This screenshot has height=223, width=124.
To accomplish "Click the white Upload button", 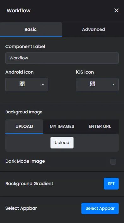I will (x=62, y=143).
